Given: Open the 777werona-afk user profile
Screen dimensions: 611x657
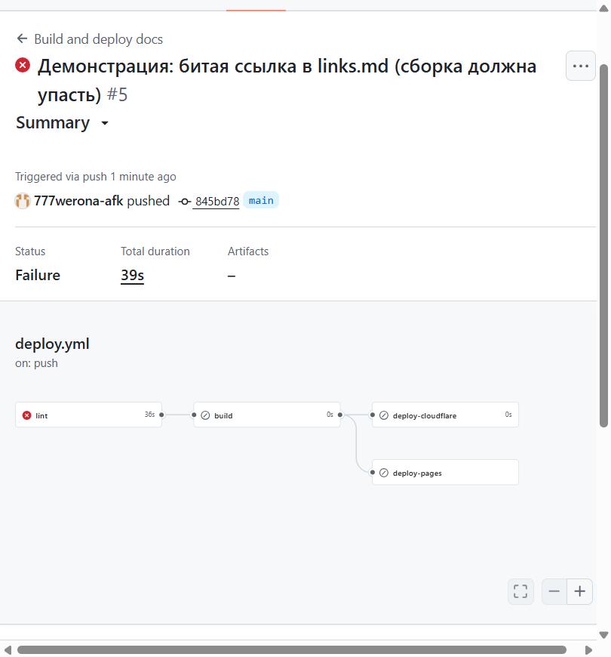Looking at the screenshot, I should (x=78, y=201).
